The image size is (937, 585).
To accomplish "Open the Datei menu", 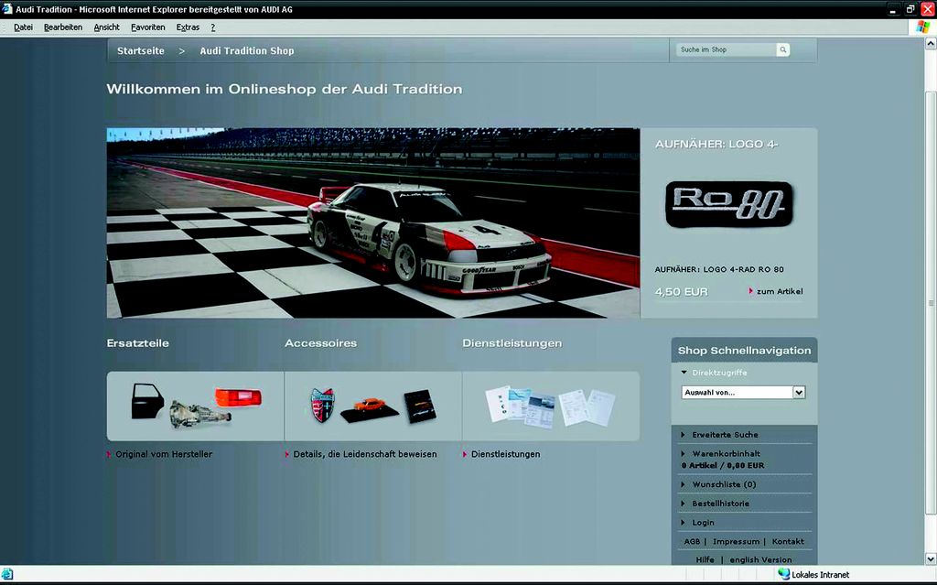I will (23, 27).
